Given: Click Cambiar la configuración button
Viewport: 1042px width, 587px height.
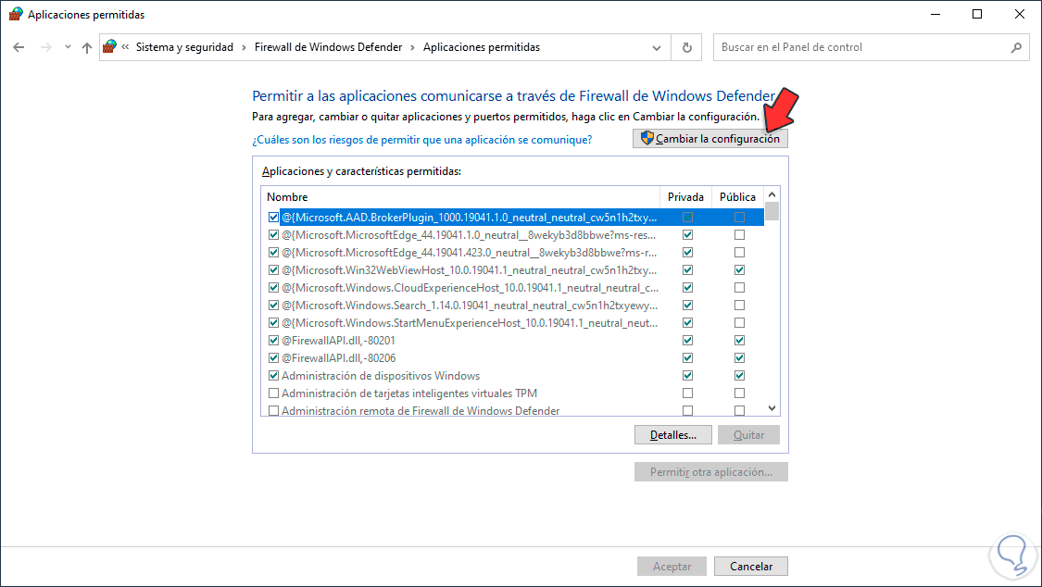Looking at the screenshot, I should pos(710,138).
